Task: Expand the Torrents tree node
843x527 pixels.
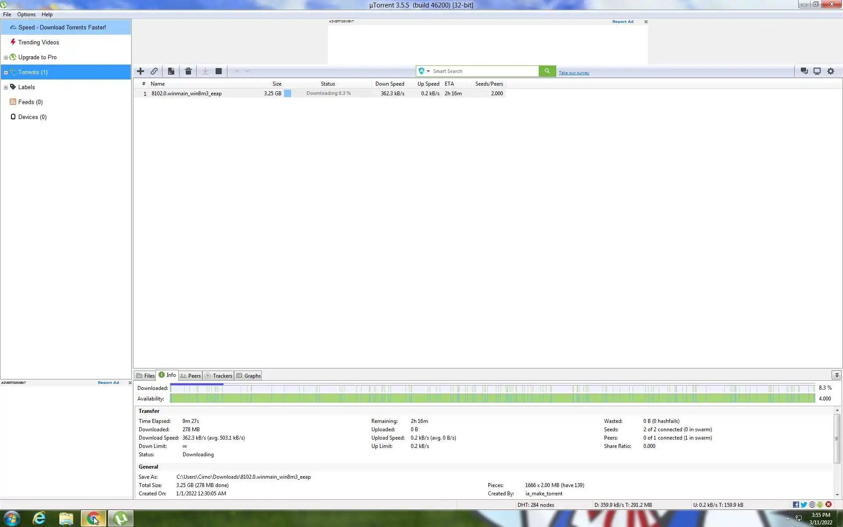Action: click(x=6, y=72)
